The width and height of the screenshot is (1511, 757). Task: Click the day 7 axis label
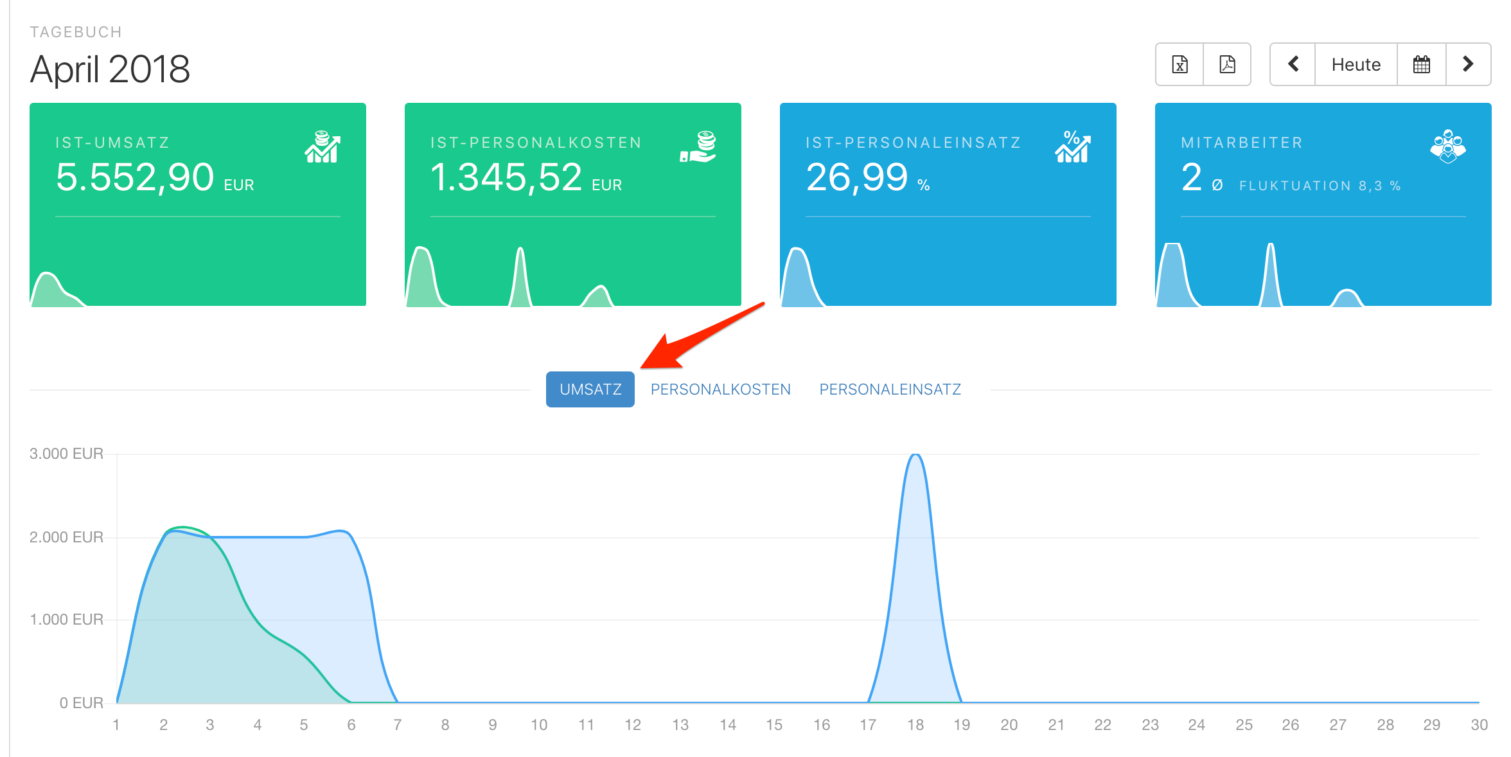398,725
